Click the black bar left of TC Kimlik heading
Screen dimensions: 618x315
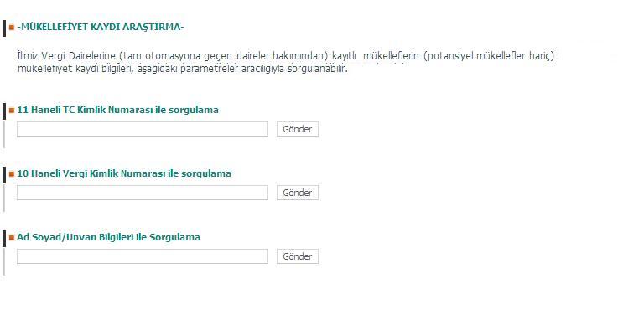(4, 111)
